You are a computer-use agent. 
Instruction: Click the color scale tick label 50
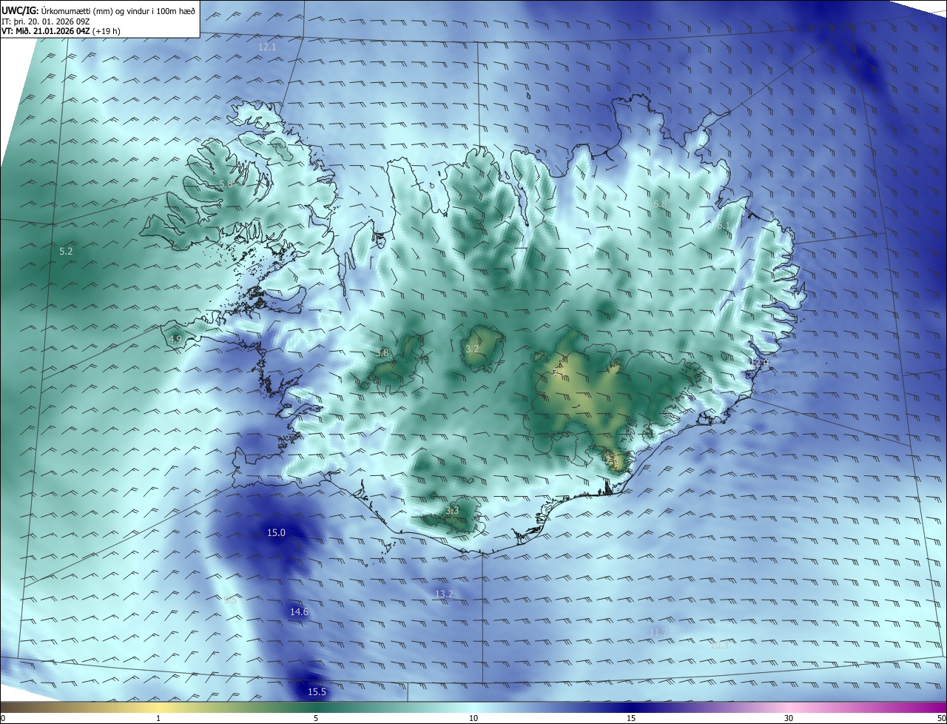(x=941, y=718)
